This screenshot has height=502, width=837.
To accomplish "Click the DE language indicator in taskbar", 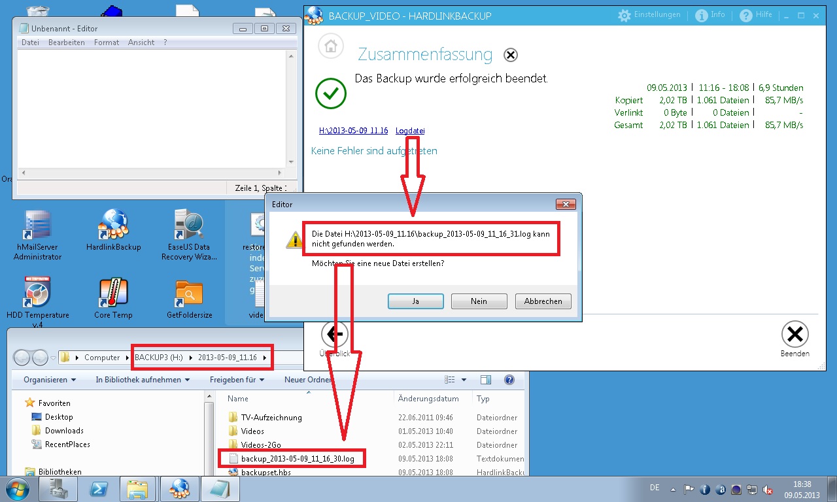I will 655,488.
